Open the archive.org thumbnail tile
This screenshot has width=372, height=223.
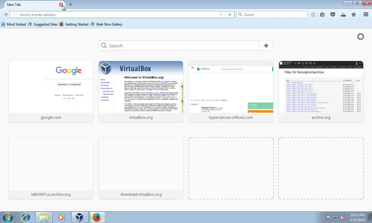point(321,91)
